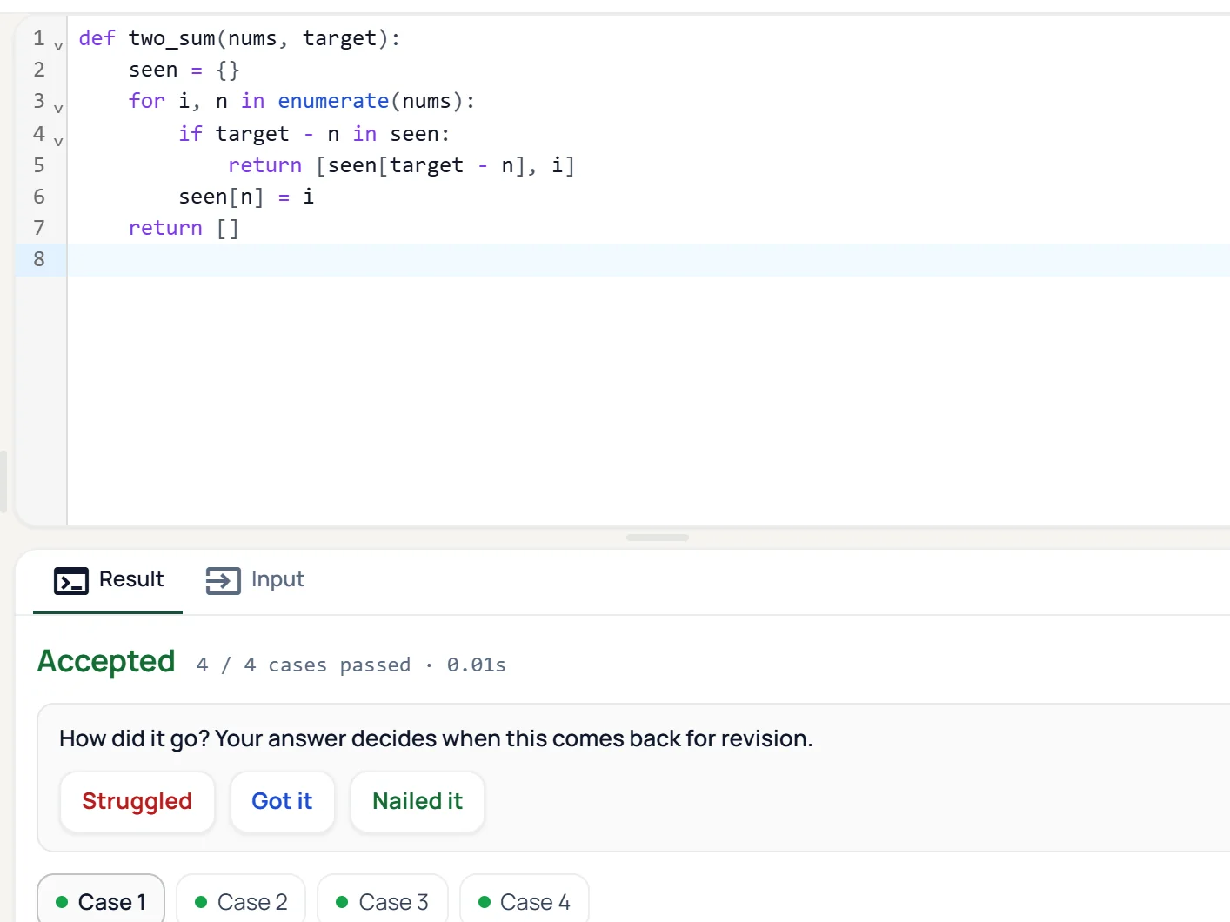Click 'seen = {}' code on line 2
The width and height of the screenshot is (1230, 922).
pos(184,70)
